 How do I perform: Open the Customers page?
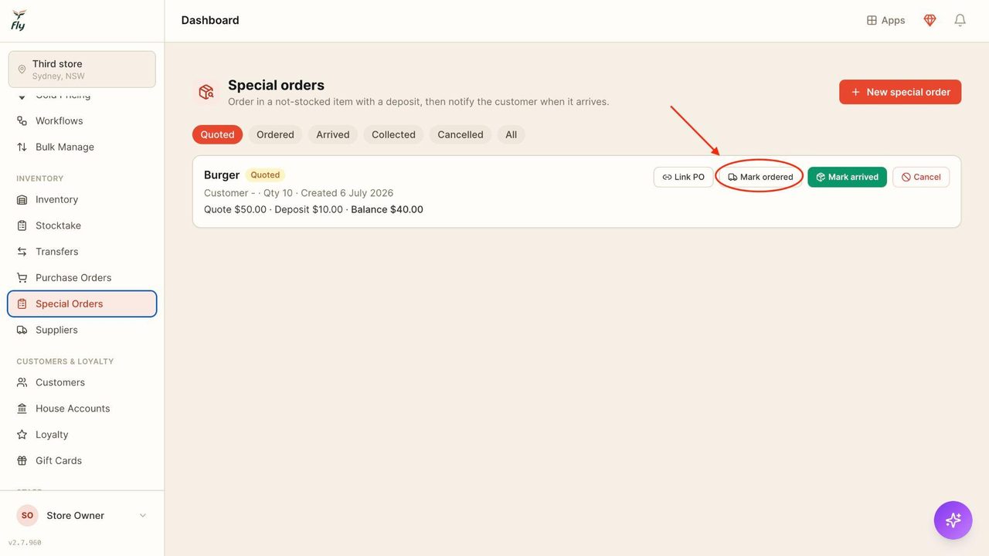[82, 382]
